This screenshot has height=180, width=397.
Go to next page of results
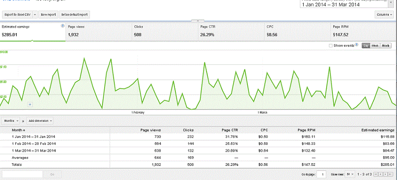click(x=386, y=174)
